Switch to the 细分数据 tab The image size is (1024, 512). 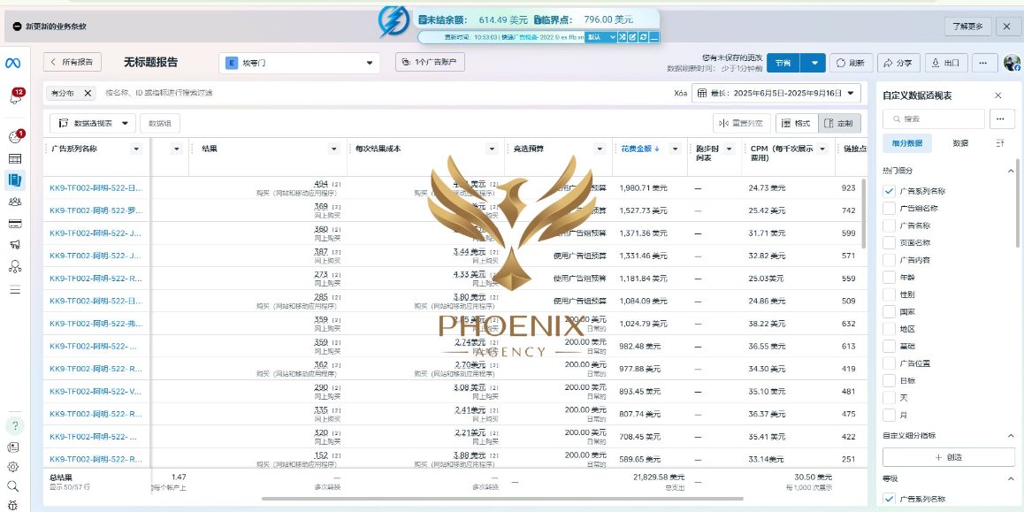[x=907, y=143]
